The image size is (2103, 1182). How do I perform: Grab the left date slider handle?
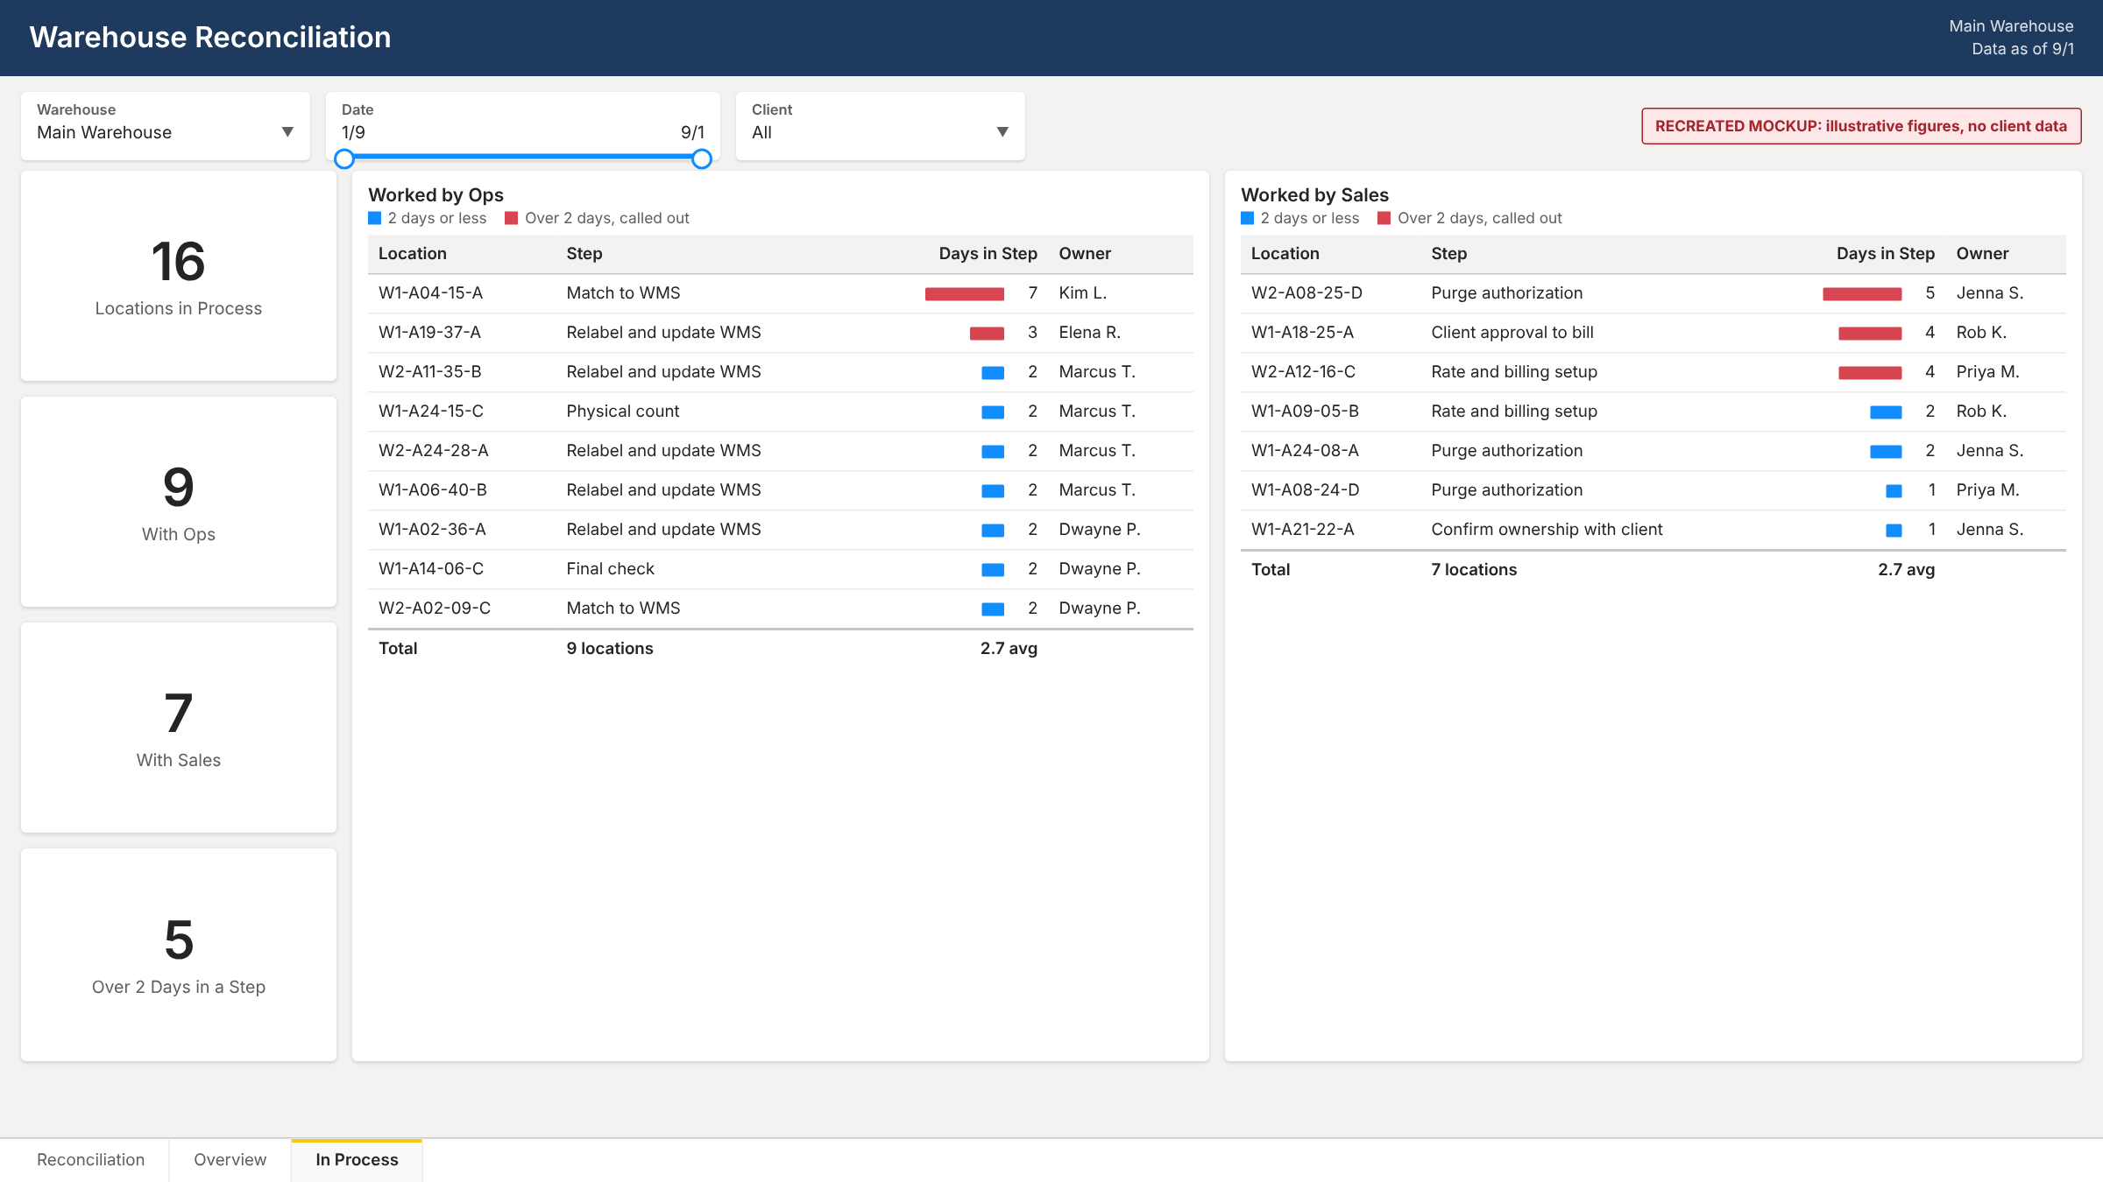pos(344,158)
